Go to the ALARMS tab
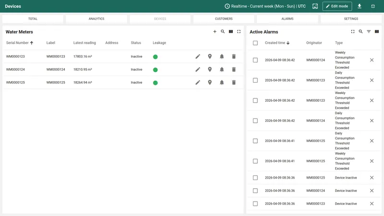Screen dimensions: 384x216 [x=288, y=19]
